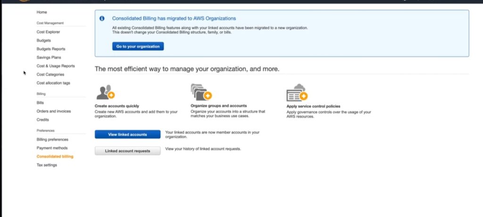Viewport: 483px width, 217px height.
Task: Click the Billing section label
Action: click(x=41, y=94)
